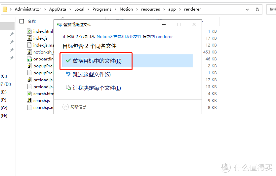Go to resources in the breadcrumb
The width and height of the screenshot is (276, 176).
150,9
